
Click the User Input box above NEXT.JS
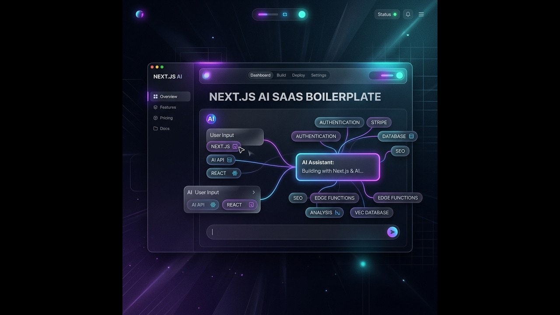[235, 136]
